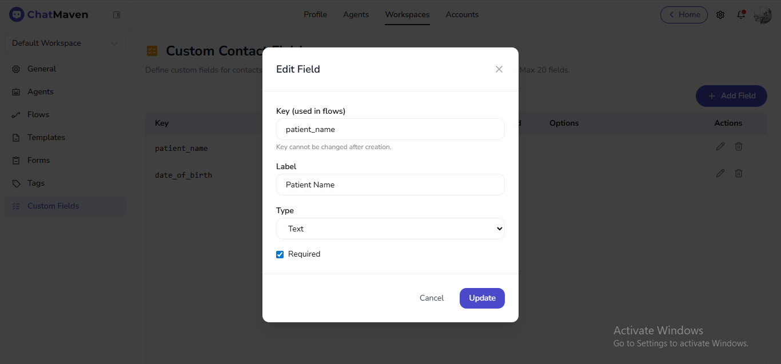Image resolution: width=781 pixels, height=364 pixels.
Task: Open the Forms section via its sidebar icon
Action: (x=16, y=160)
